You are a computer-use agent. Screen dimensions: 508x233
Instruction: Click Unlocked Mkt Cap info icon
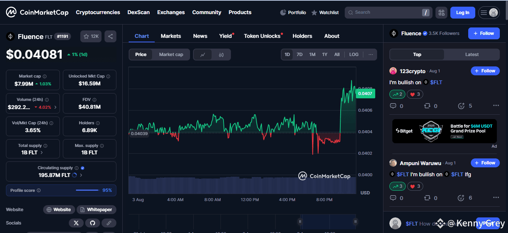(108, 76)
